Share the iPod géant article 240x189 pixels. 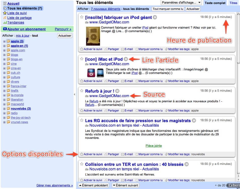pyautogui.click(x=112, y=49)
